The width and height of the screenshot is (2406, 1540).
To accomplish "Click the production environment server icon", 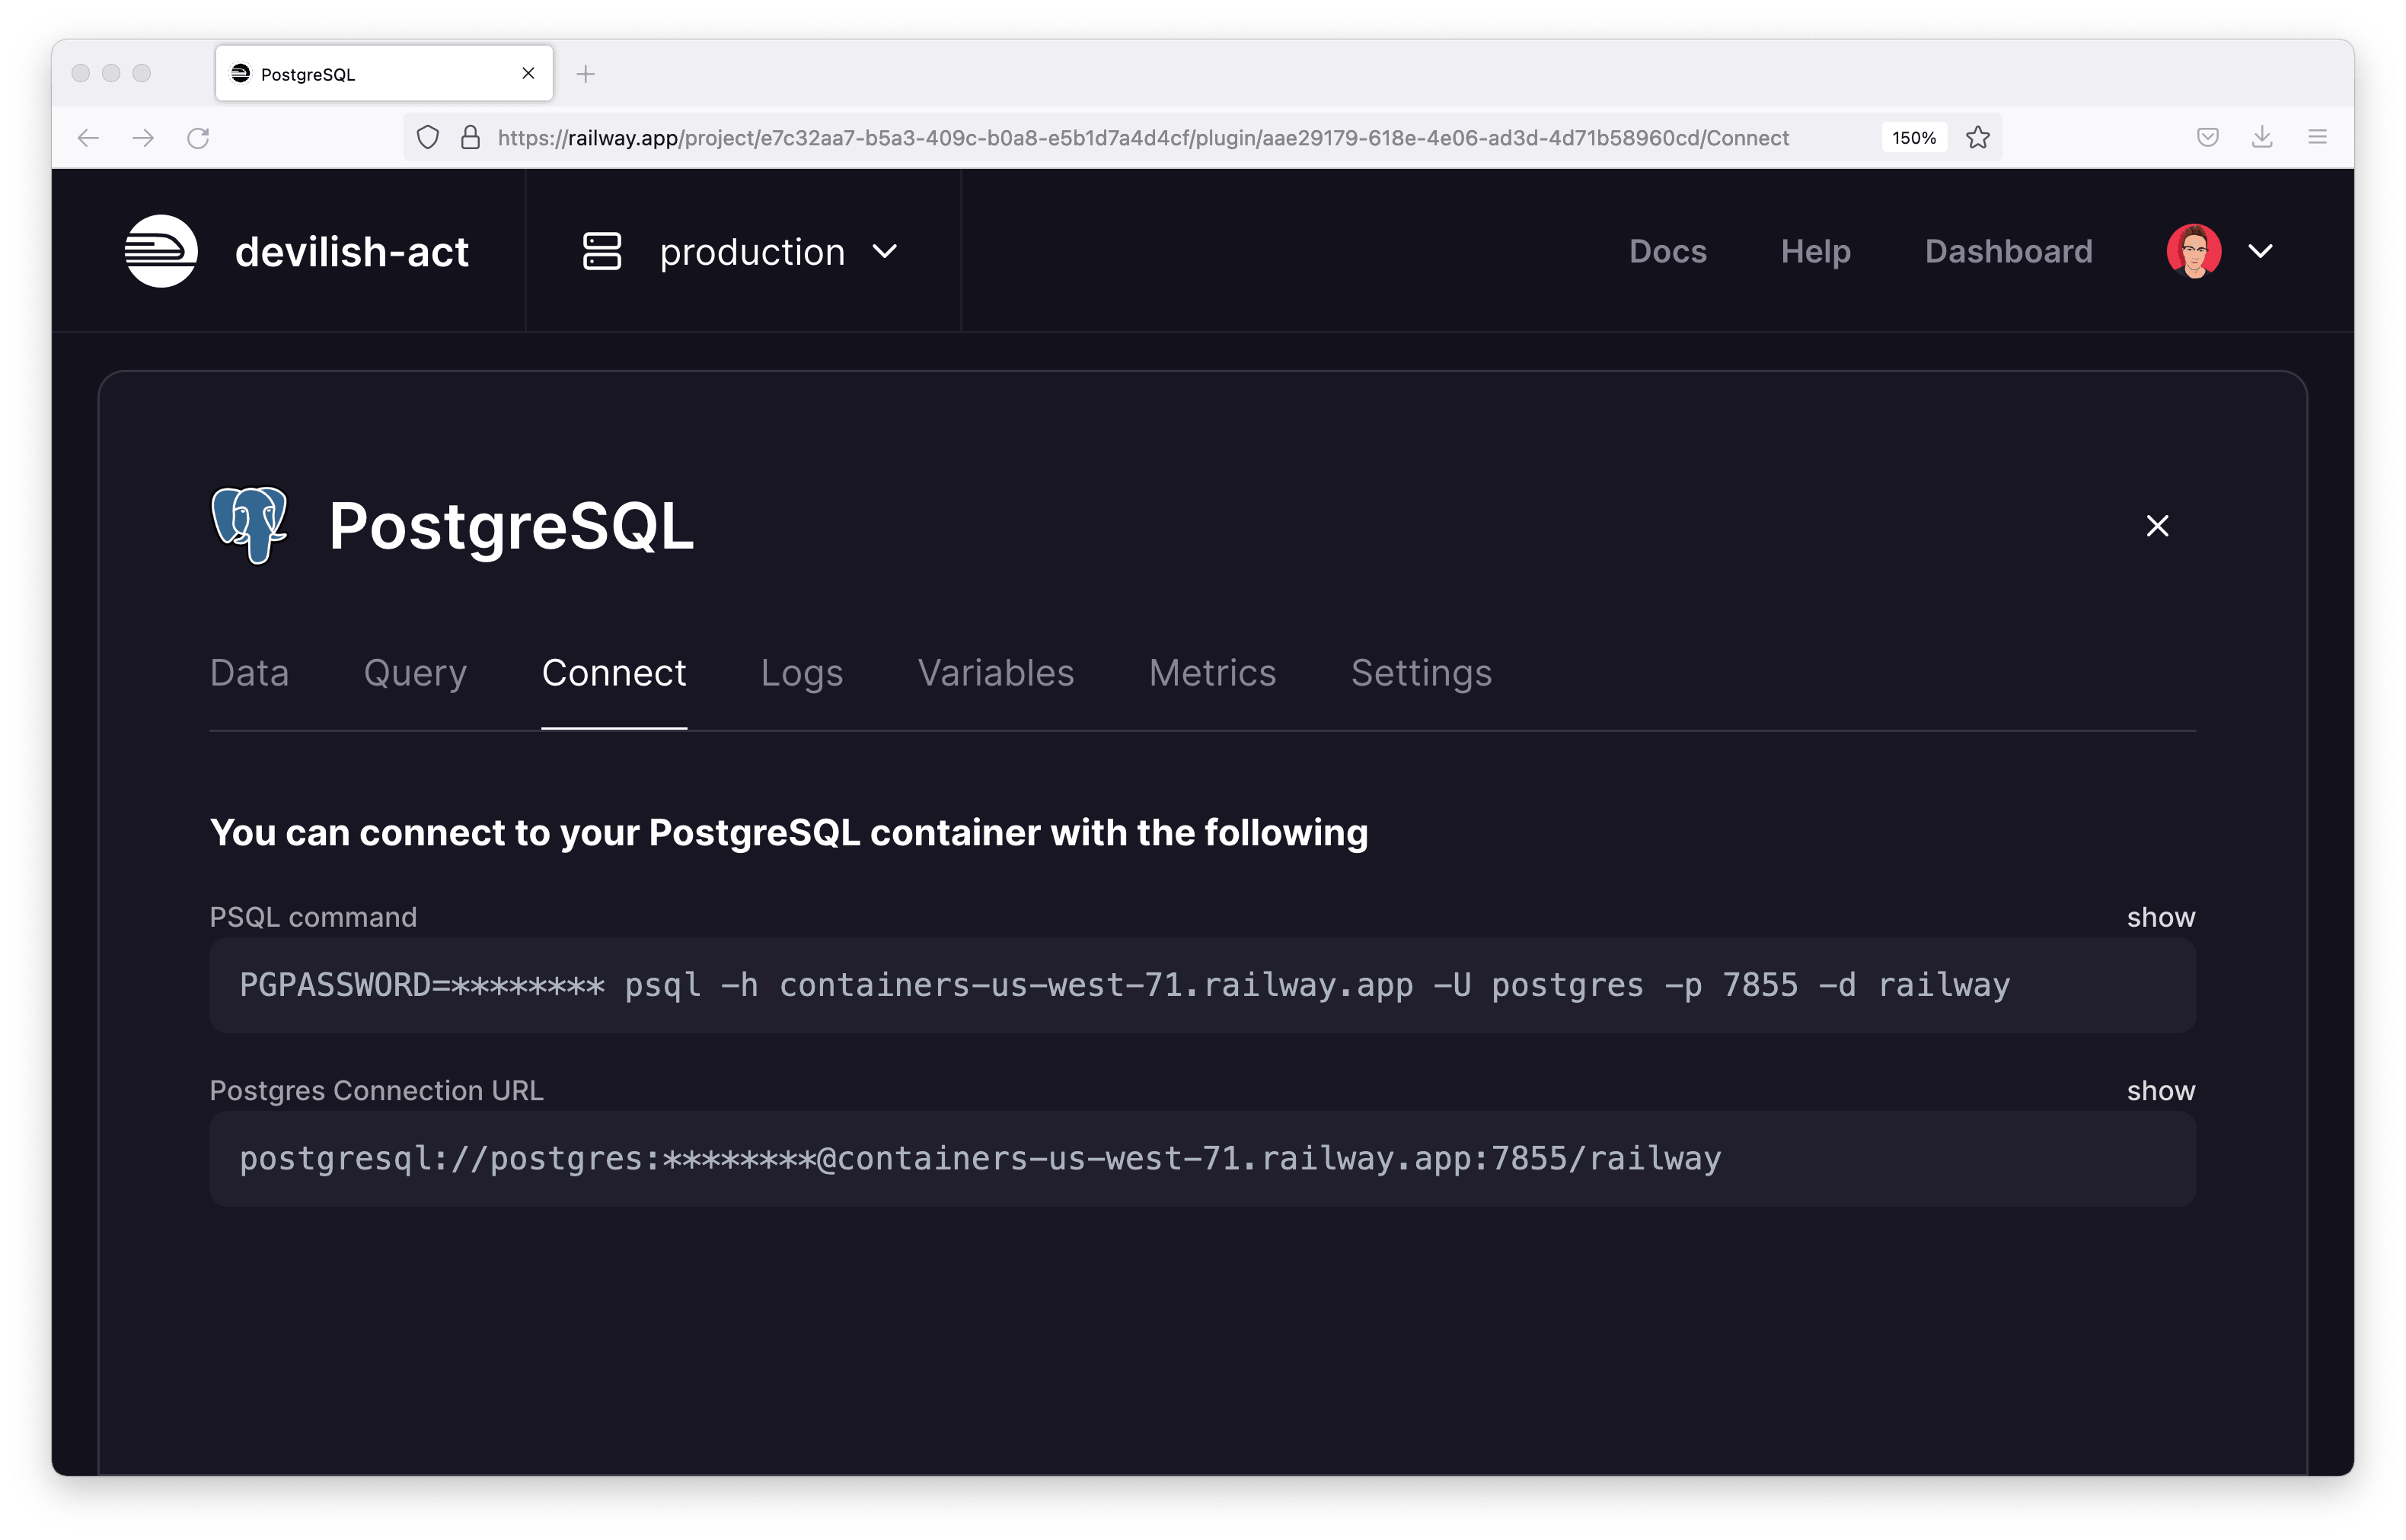I will pyautogui.click(x=601, y=251).
